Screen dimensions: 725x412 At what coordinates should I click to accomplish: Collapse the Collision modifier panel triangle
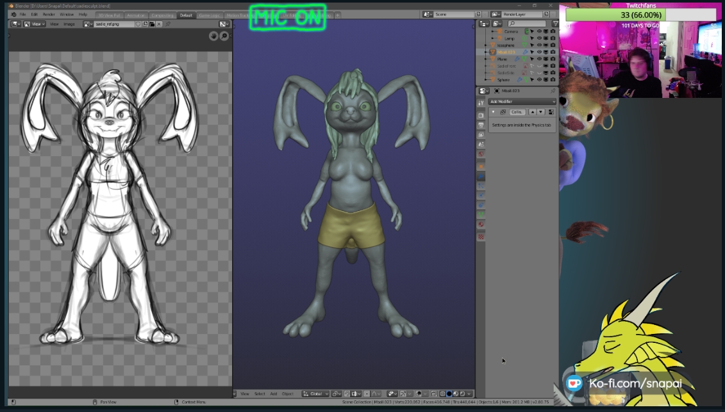(x=493, y=112)
